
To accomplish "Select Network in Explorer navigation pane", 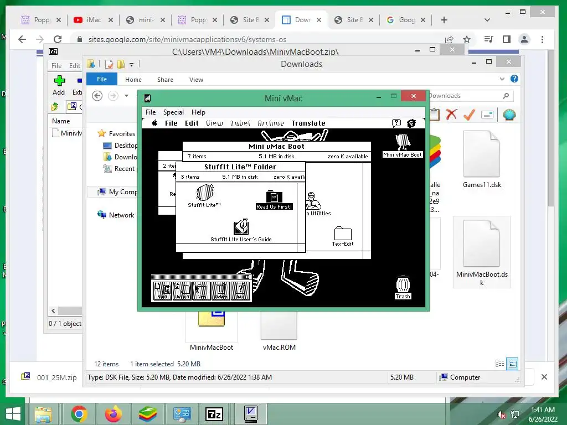I will 116,215.
